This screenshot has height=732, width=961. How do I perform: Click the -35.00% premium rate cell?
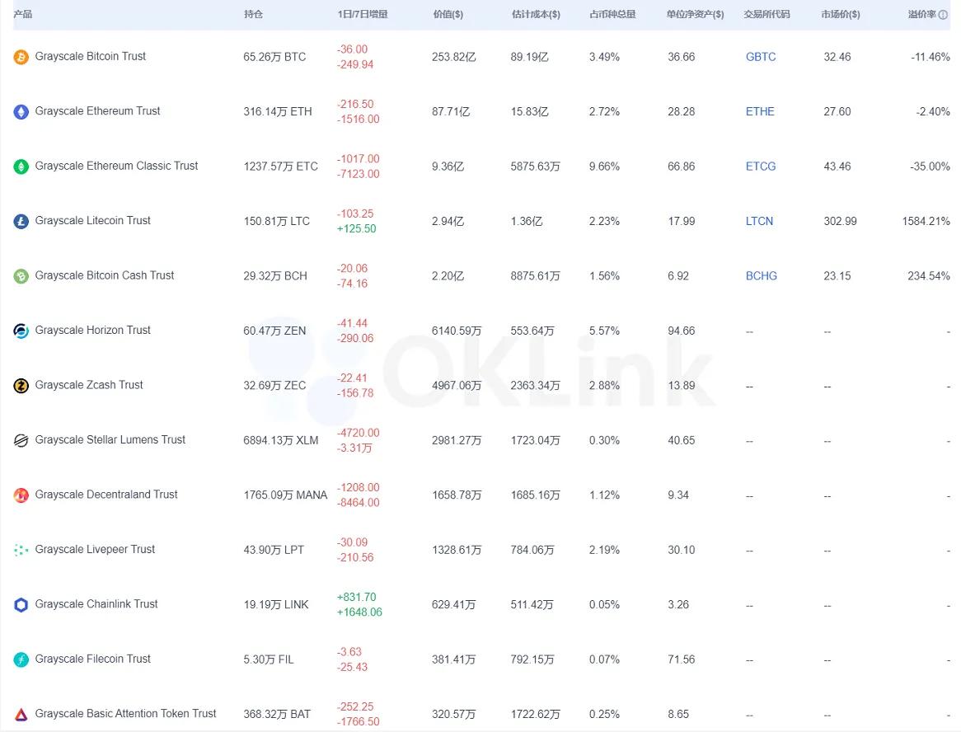[931, 167]
